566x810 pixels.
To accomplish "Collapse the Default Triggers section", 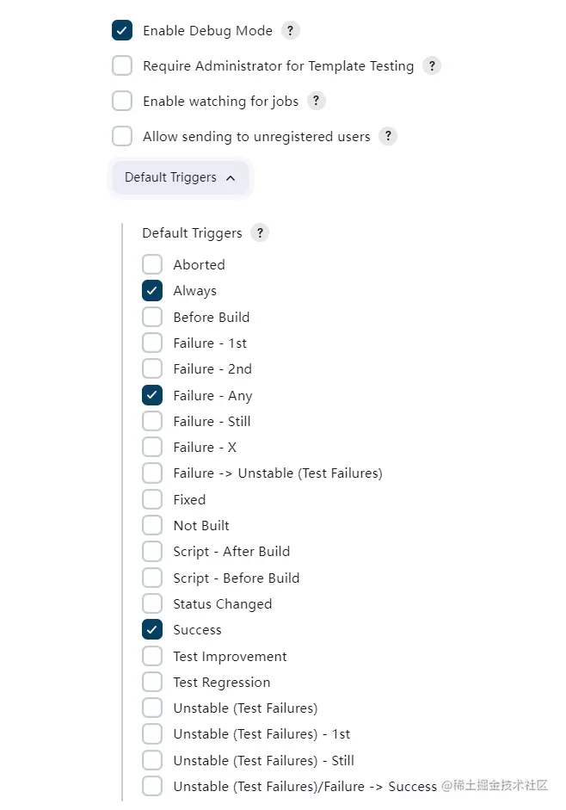I will click(180, 177).
